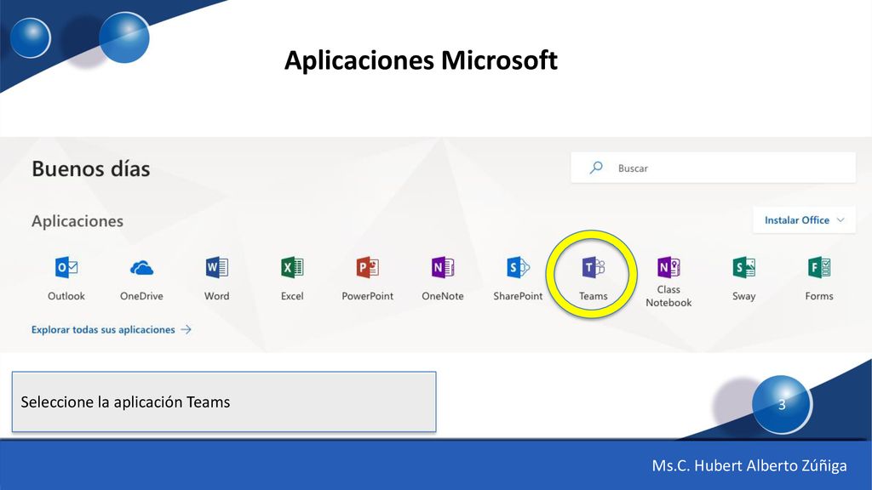Open the SharePoint app icon

tap(518, 267)
